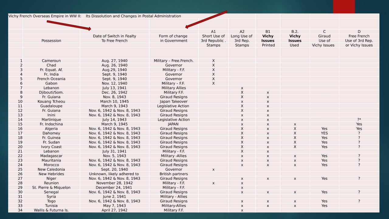Image resolution: width=389 pixels, height=219 pixels.
Task: Click the 'Madagascar' possession cell
Action: click(51, 156)
